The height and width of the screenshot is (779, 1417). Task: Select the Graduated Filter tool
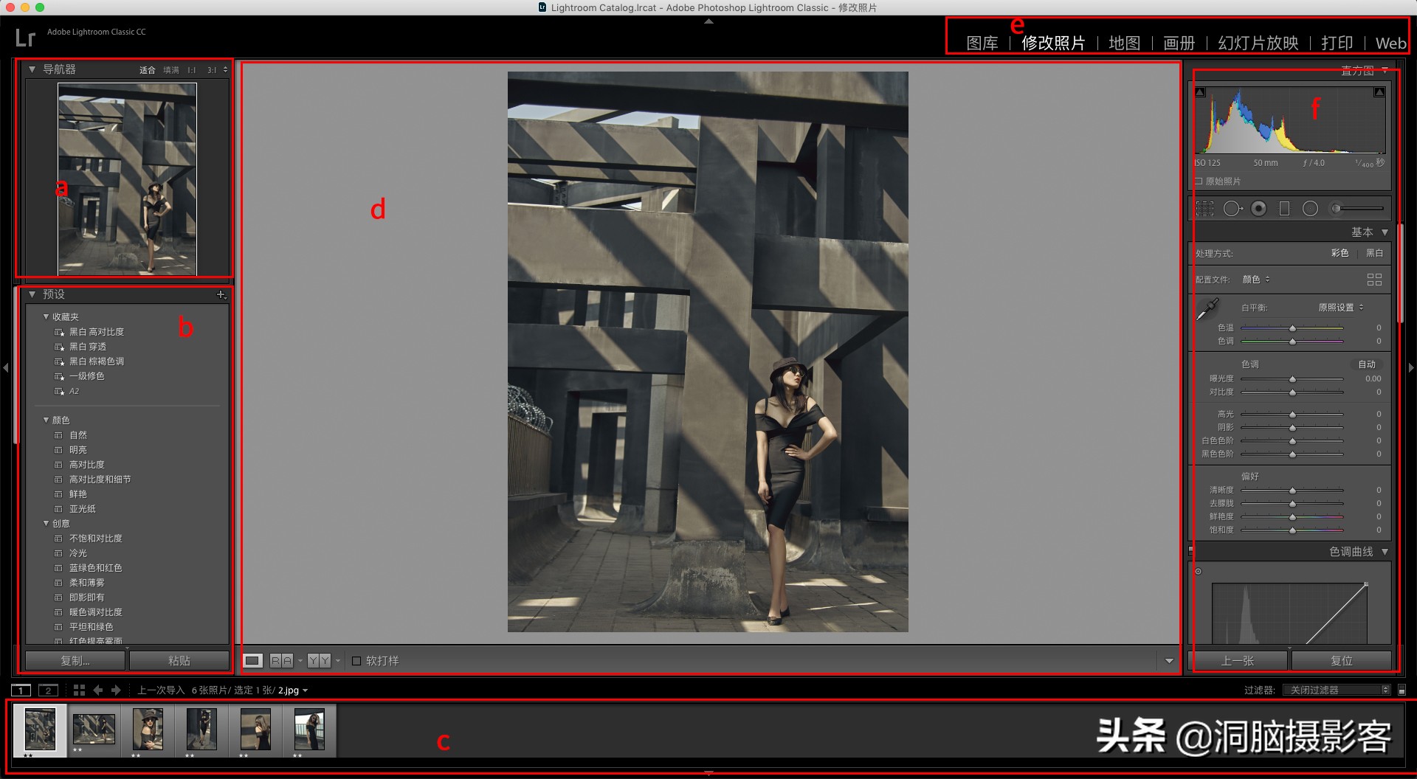click(x=1284, y=209)
